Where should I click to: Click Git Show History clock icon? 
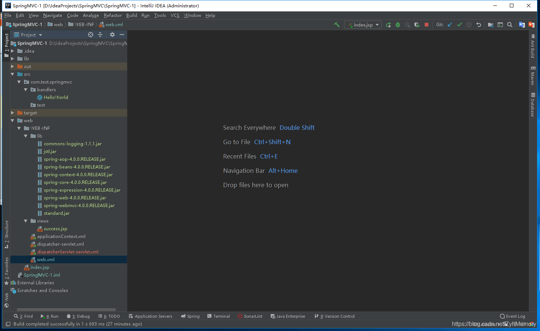(469, 25)
